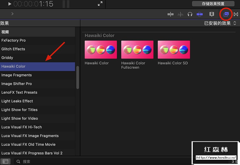Toggle skimming icon in timeline toolbar
Screen dimensions: 240x165
[x=170, y=14]
